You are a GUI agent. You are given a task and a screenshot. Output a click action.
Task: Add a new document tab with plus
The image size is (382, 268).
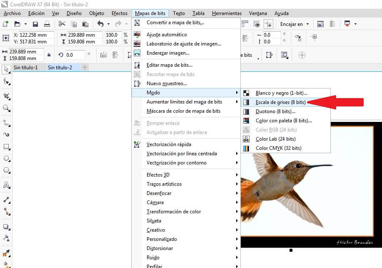85,67
